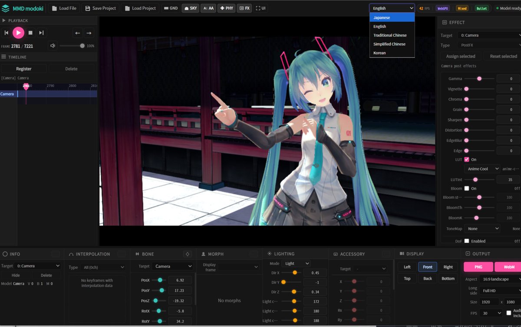This screenshot has height=327, width=521.
Task: Step back one frame with left arrow
Action: point(77,33)
